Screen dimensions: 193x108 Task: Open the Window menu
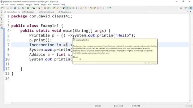click(56, 4)
